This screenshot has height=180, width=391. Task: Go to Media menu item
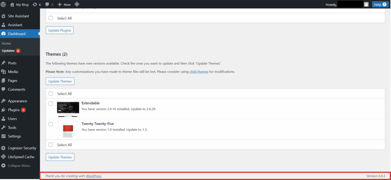(x=13, y=71)
